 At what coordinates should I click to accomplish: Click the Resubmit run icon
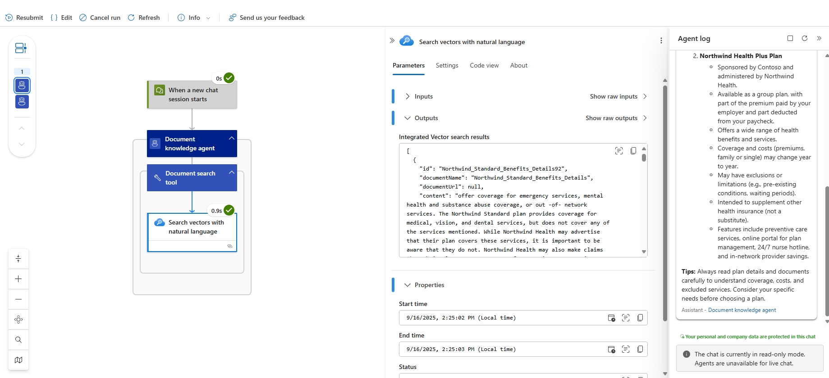click(x=9, y=18)
